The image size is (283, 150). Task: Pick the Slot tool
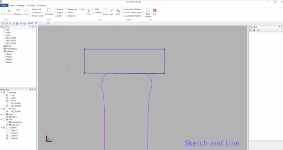coord(82,9)
